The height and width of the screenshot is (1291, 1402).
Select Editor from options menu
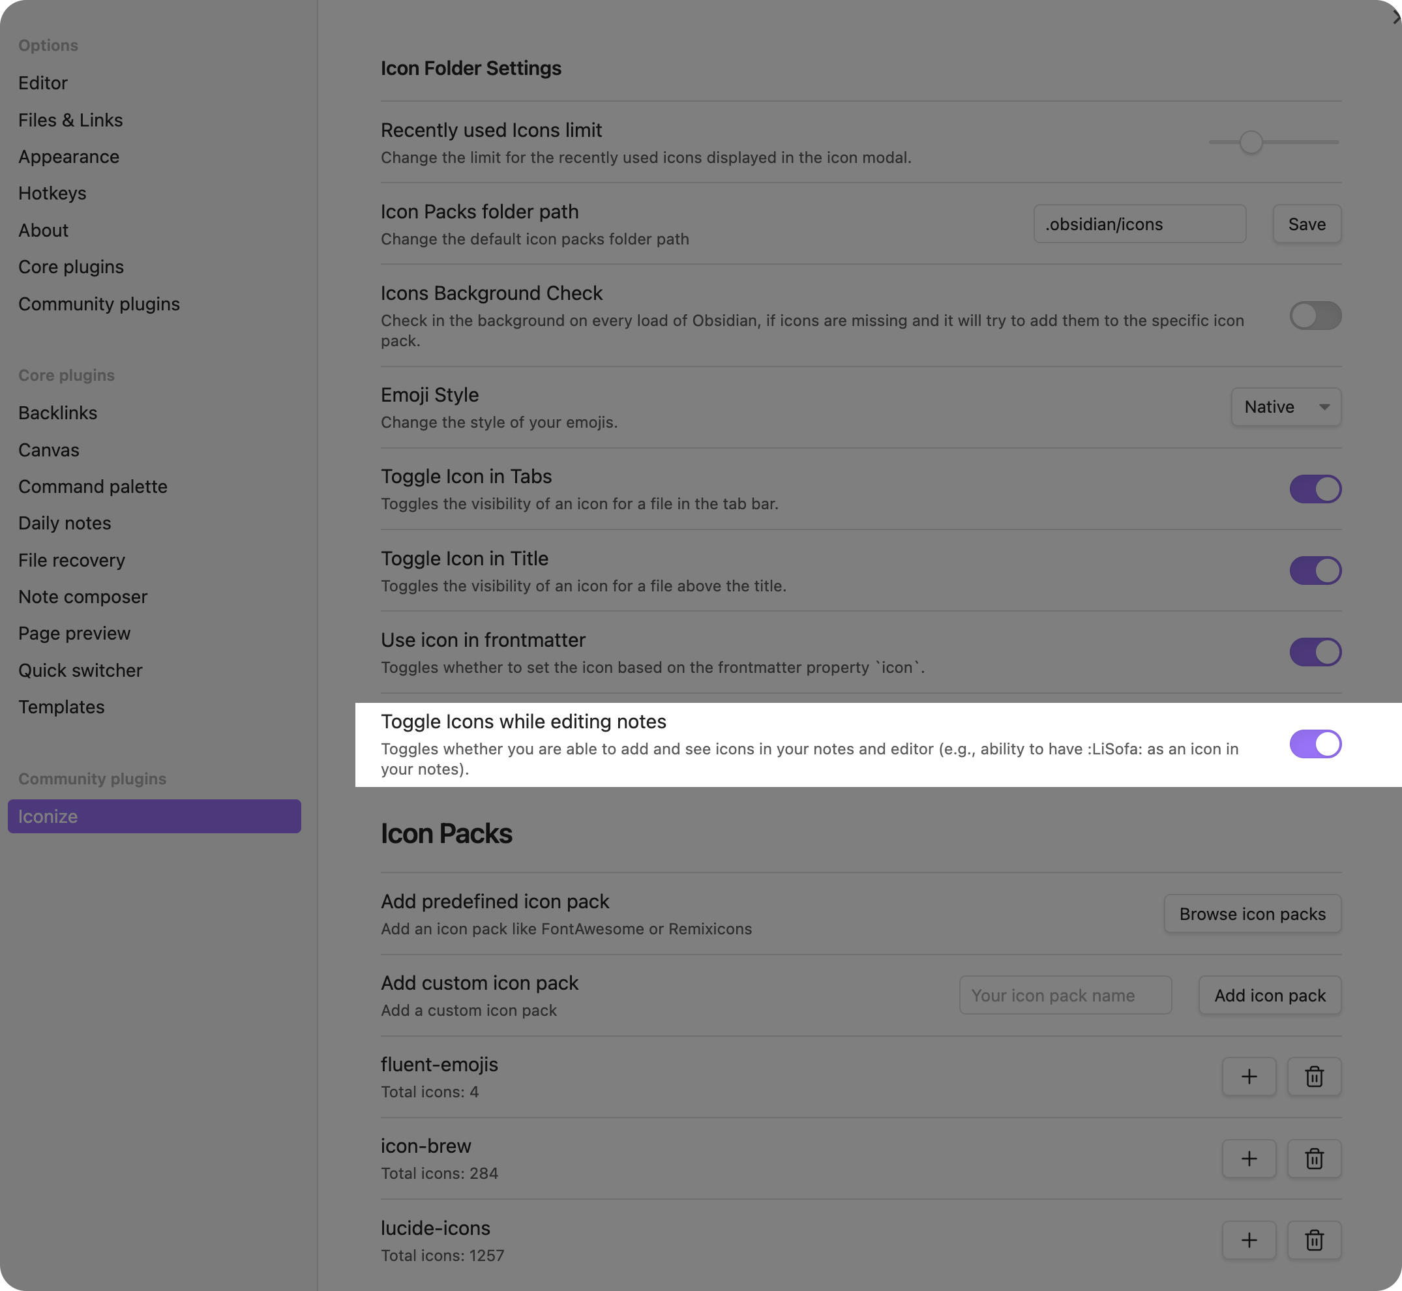tap(43, 83)
